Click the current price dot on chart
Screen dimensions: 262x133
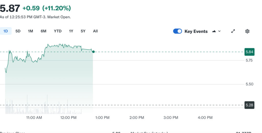(93, 52)
